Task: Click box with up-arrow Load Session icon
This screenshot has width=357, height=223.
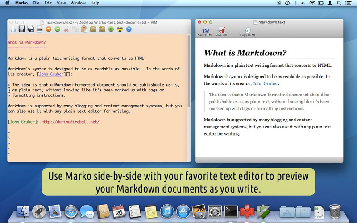Action: (x=93, y=29)
